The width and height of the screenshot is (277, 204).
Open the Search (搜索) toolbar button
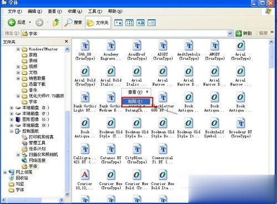pos(73,23)
